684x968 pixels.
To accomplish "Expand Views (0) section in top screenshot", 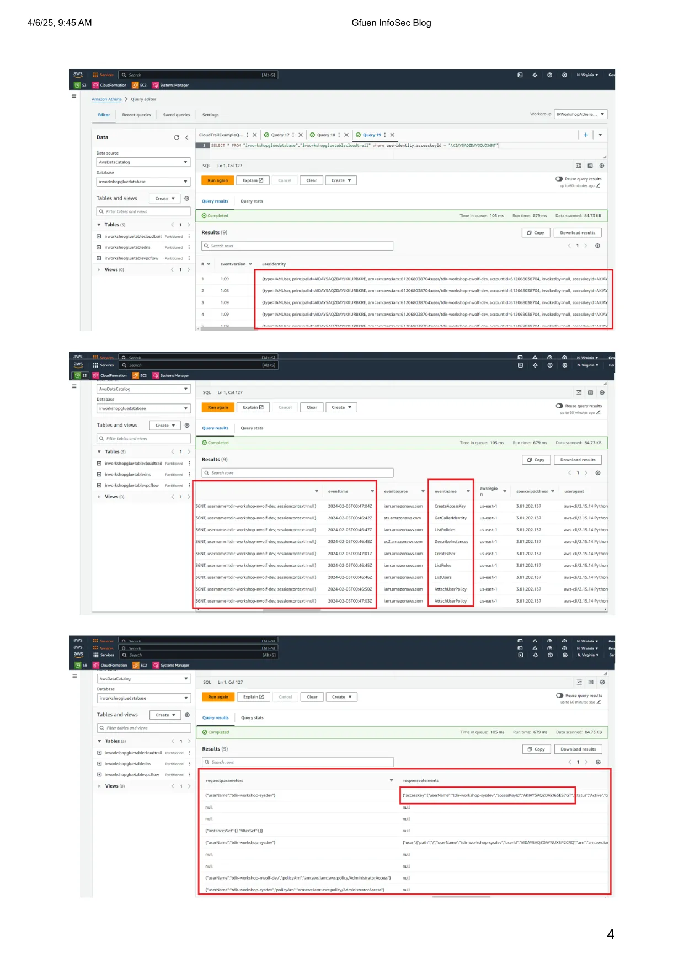I will click(99, 270).
